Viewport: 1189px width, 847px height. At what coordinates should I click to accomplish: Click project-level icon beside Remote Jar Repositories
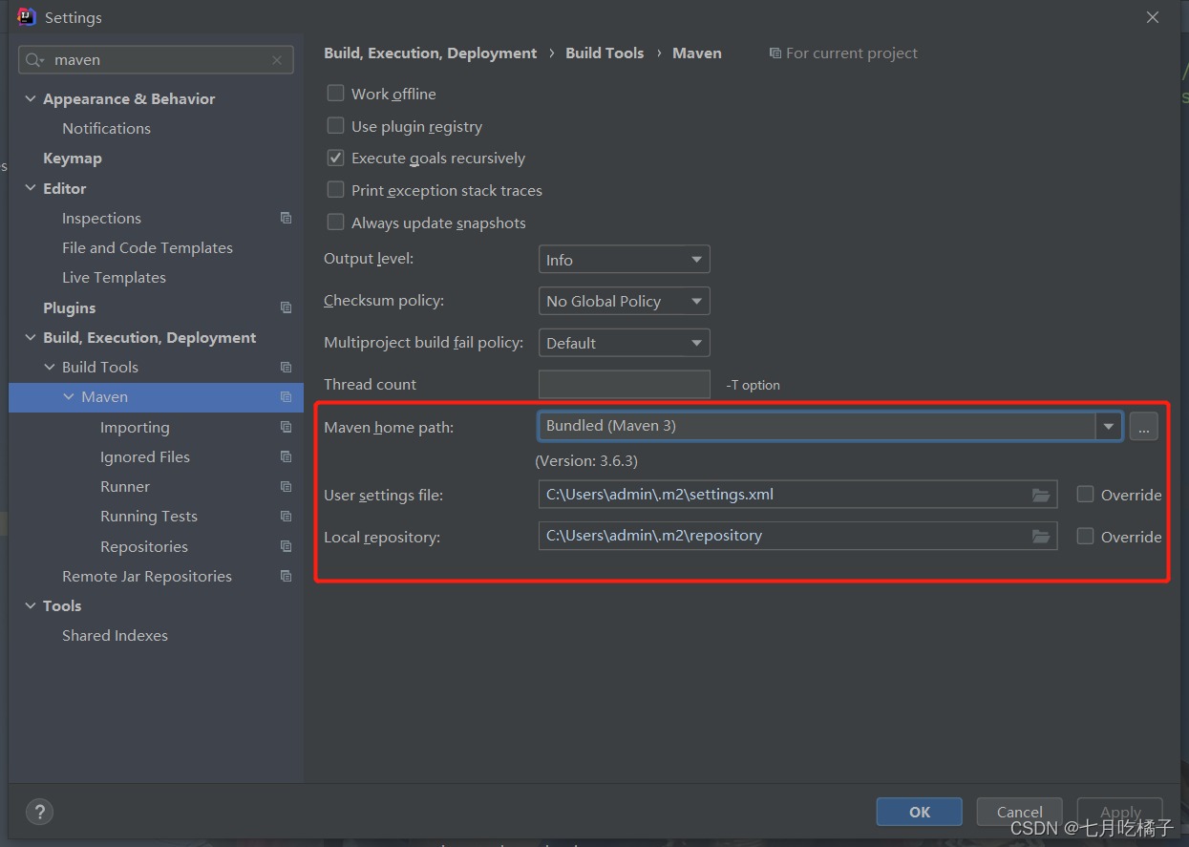(x=286, y=576)
